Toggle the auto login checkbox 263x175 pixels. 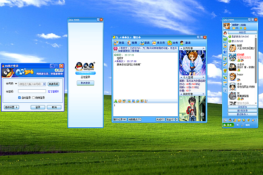pos(19,98)
